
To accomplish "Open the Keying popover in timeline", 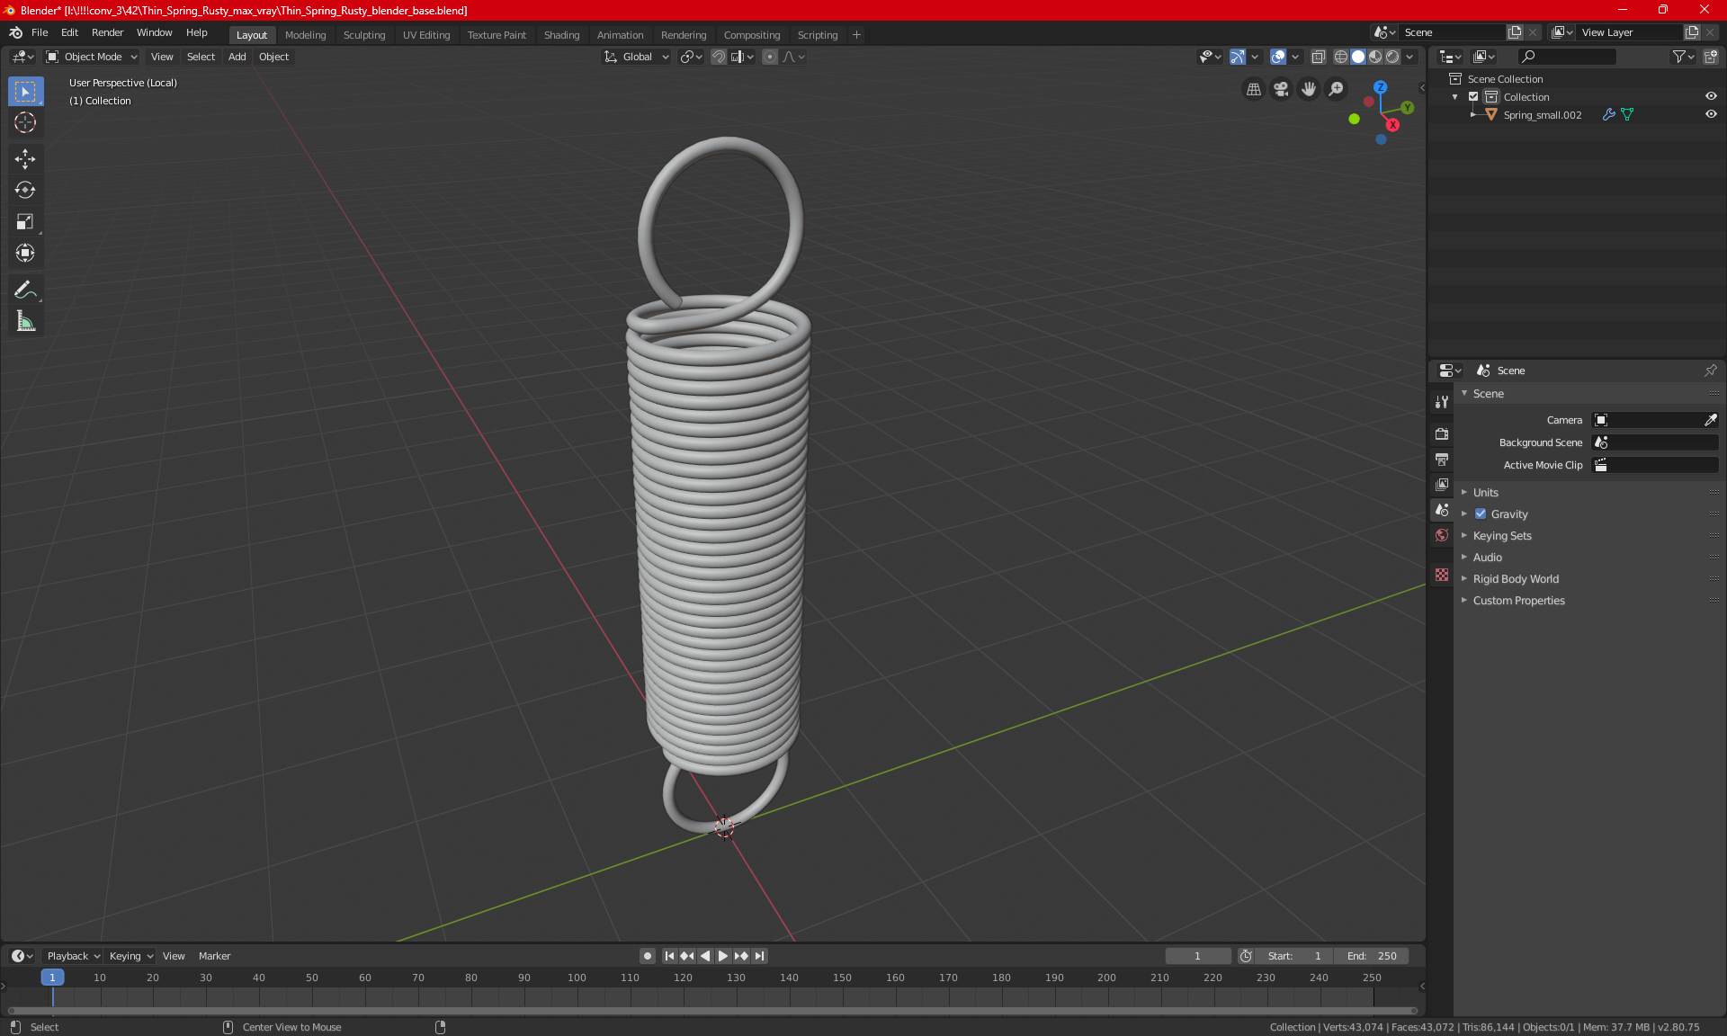I will pyautogui.click(x=130, y=956).
